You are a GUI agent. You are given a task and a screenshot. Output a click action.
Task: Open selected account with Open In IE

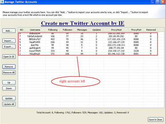(x=9, y=57)
